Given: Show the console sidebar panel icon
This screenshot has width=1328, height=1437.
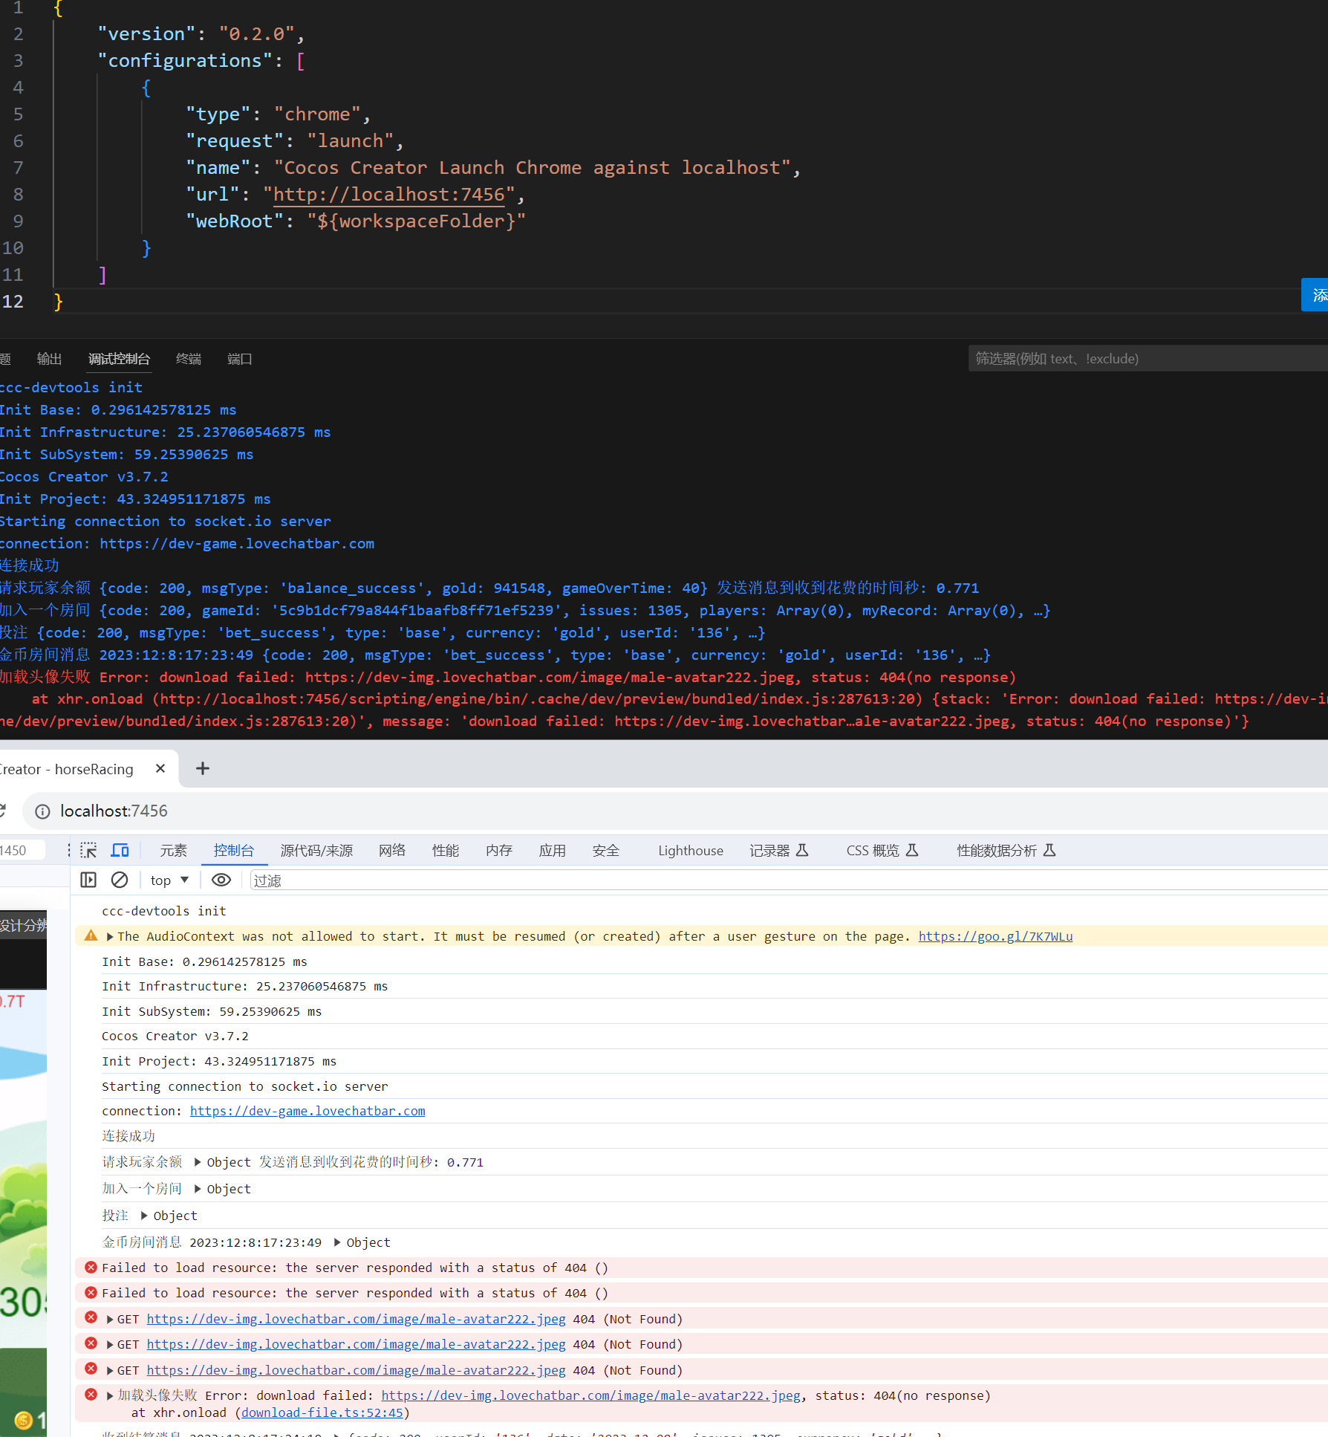Looking at the screenshot, I should pyautogui.click(x=88, y=880).
